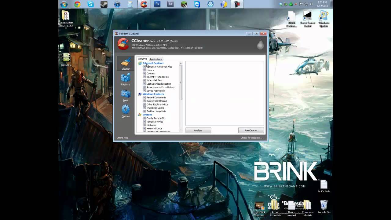This screenshot has width=391, height=220.
Task: Select the Windows tab
Action: point(142,59)
